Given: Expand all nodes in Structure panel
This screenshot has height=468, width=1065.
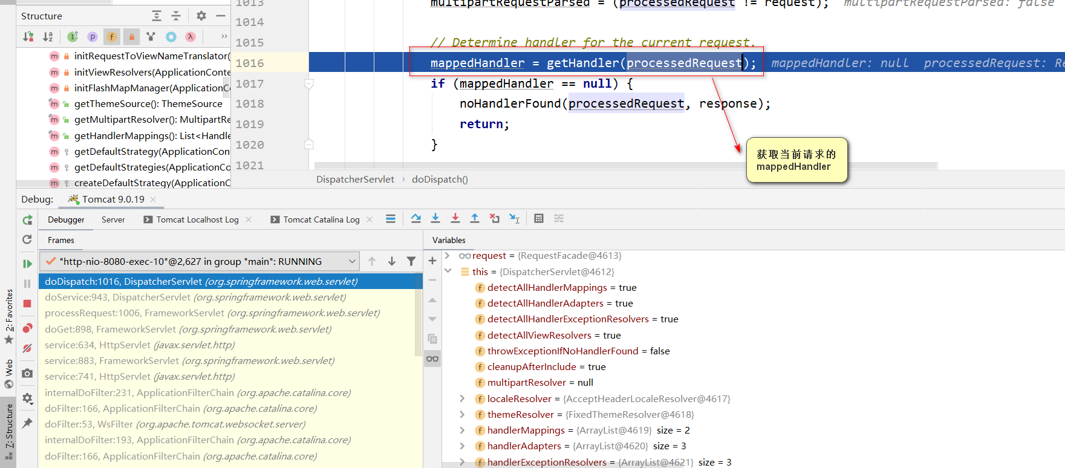Looking at the screenshot, I should [x=157, y=16].
